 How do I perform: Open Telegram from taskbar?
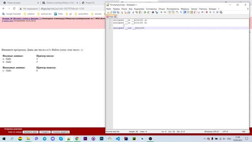(x=44, y=138)
